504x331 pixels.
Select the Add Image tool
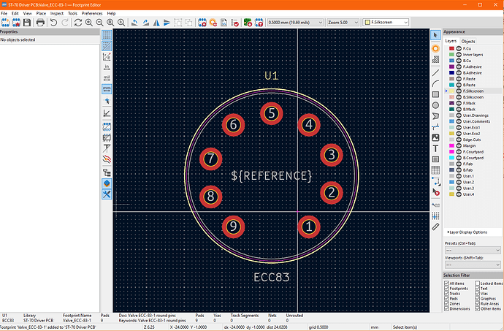(435, 137)
